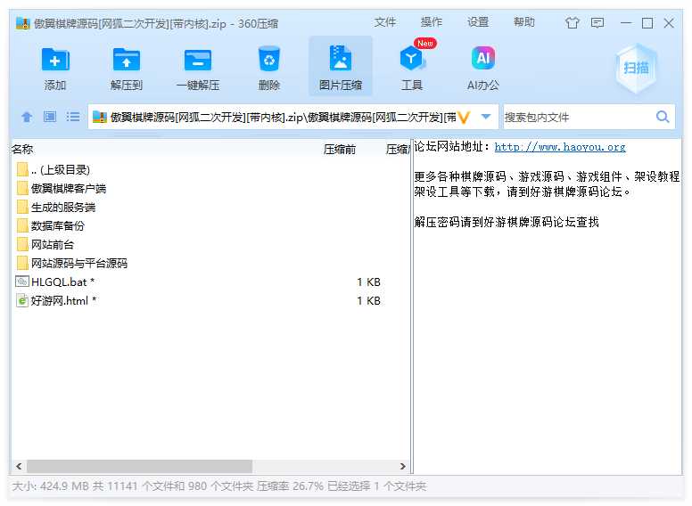Click the 好游网.html size 1 KB cell
Image resolution: width=692 pixels, height=506 pixels.
pyautogui.click(x=368, y=300)
